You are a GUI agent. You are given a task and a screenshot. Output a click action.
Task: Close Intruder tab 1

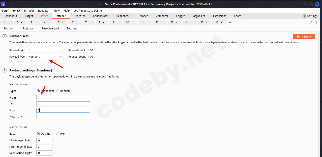coord(8,22)
